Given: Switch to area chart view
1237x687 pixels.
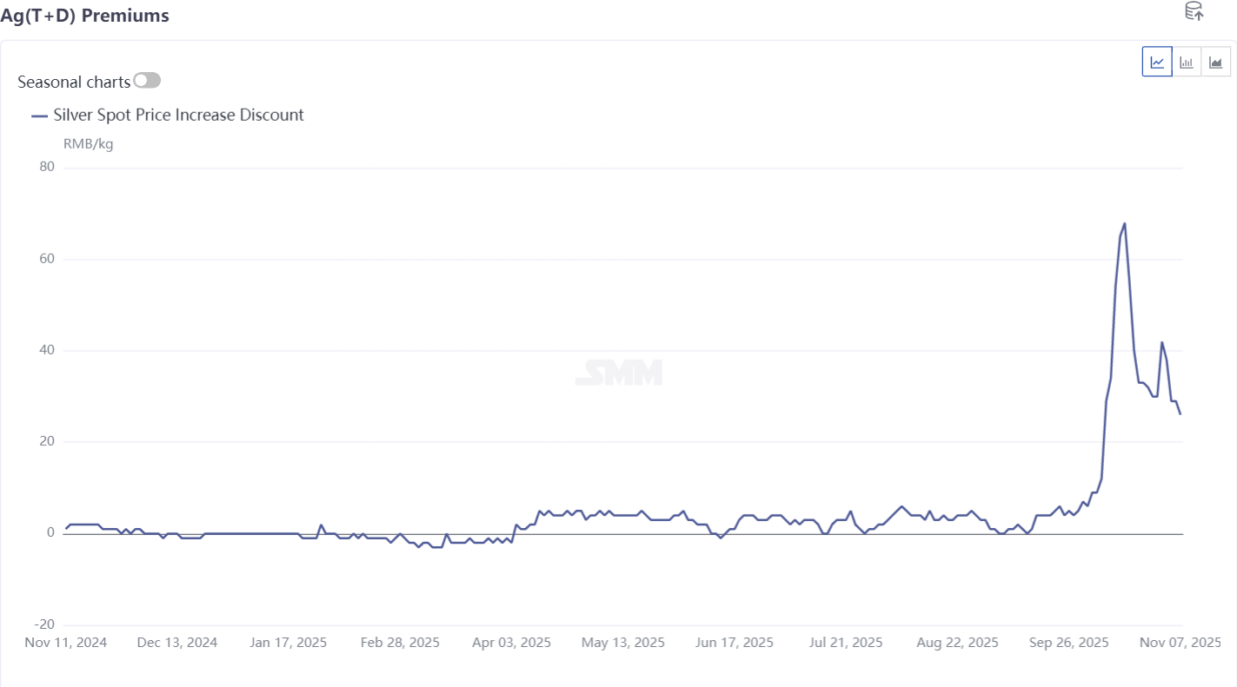Looking at the screenshot, I should 1216,62.
